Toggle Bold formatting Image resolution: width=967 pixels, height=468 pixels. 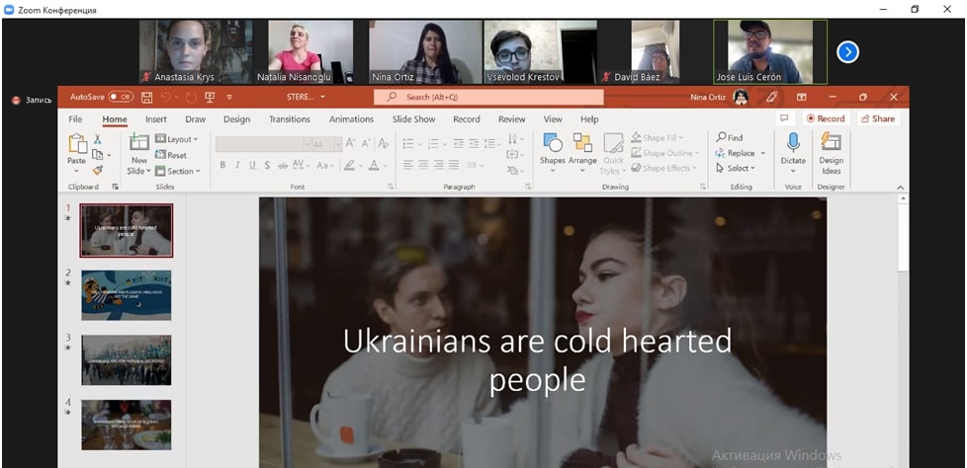coord(222,165)
